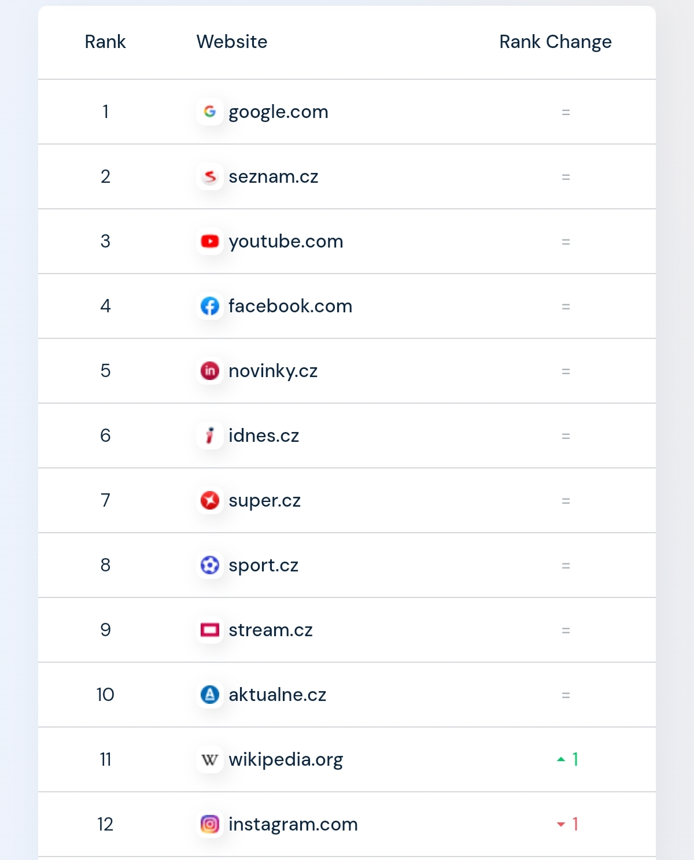Click the Sport.cz soccer ball icon

click(209, 565)
